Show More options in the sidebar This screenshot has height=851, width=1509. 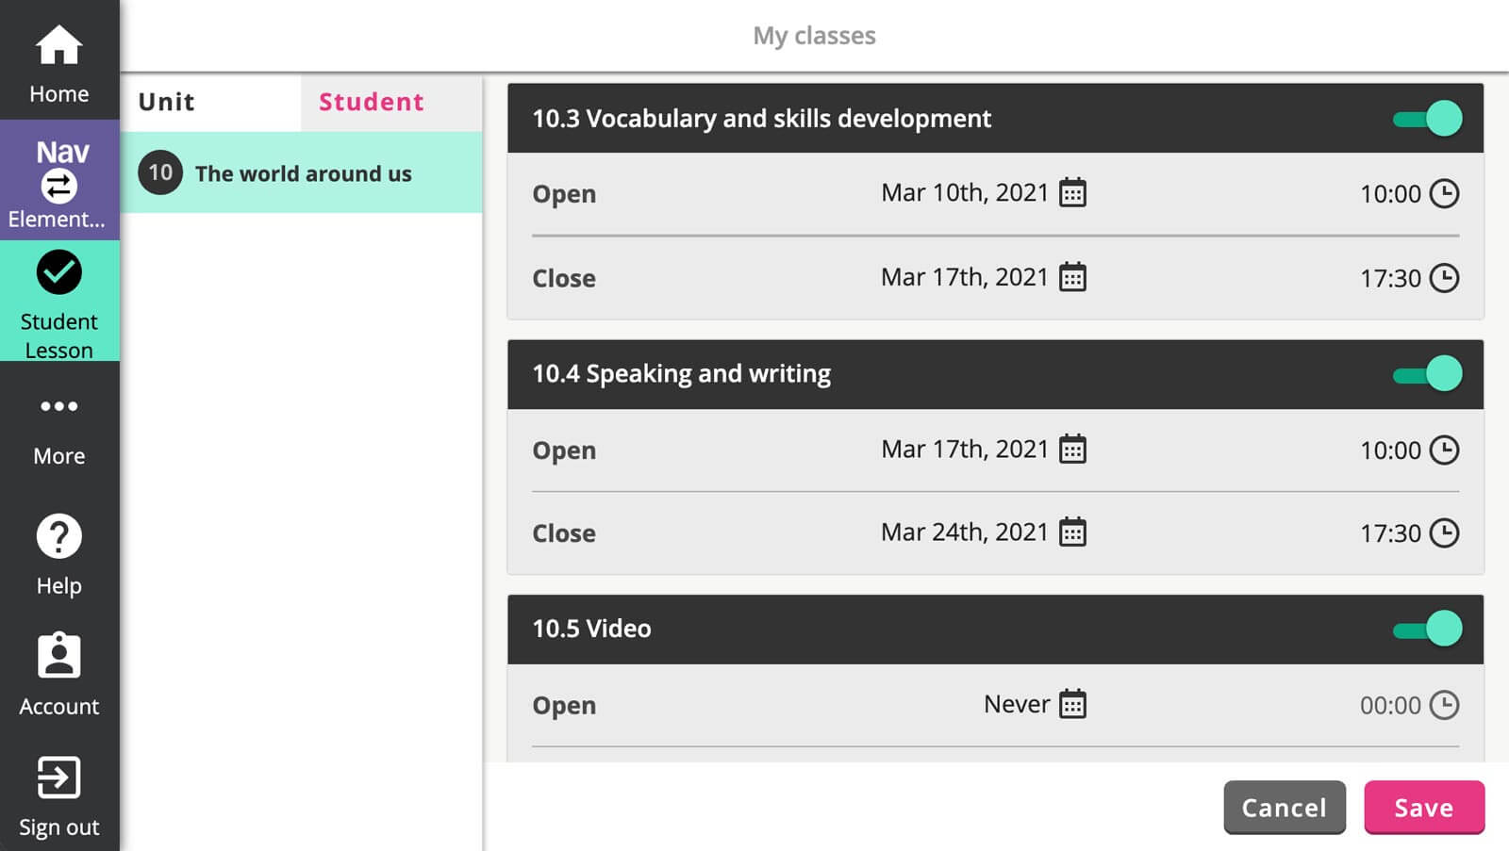coord(58,428)
